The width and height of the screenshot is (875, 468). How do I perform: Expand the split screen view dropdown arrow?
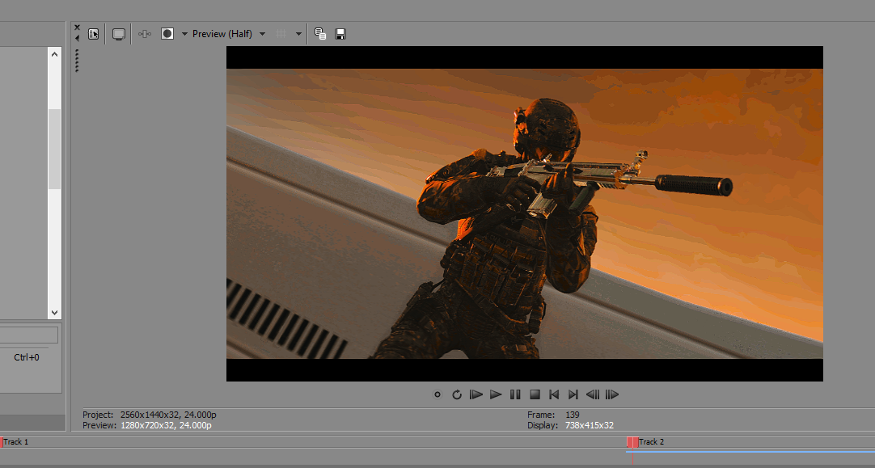tap(184, 34)
